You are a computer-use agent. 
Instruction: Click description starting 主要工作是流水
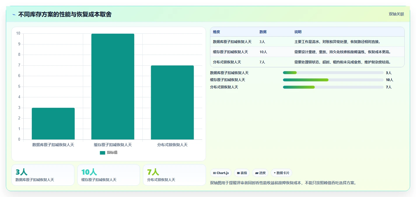(338, 42)
